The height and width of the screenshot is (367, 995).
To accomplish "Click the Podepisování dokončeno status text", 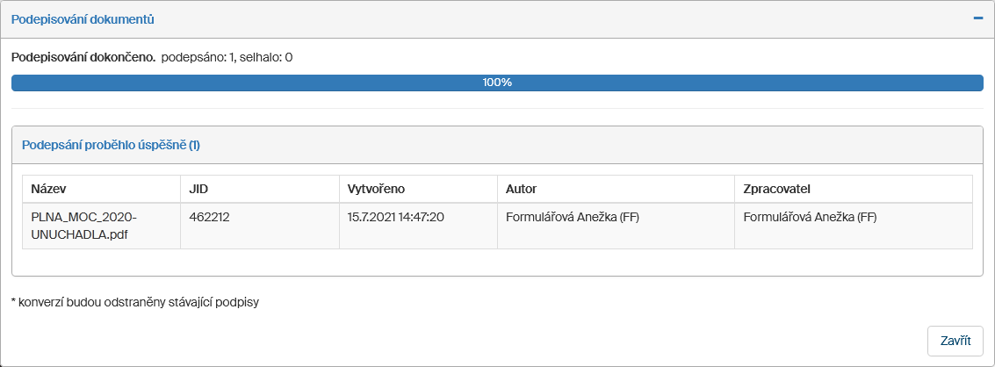I will pos(83,58).
